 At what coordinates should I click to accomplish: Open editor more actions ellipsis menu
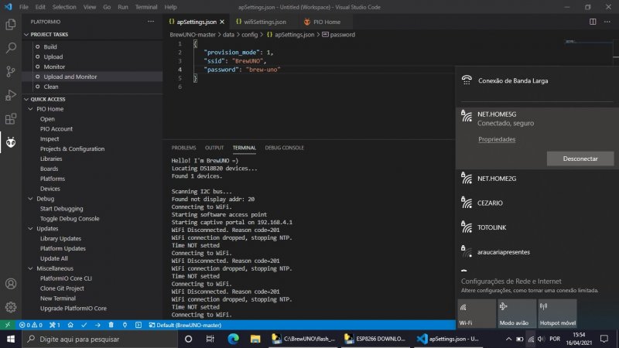point(607,22)
